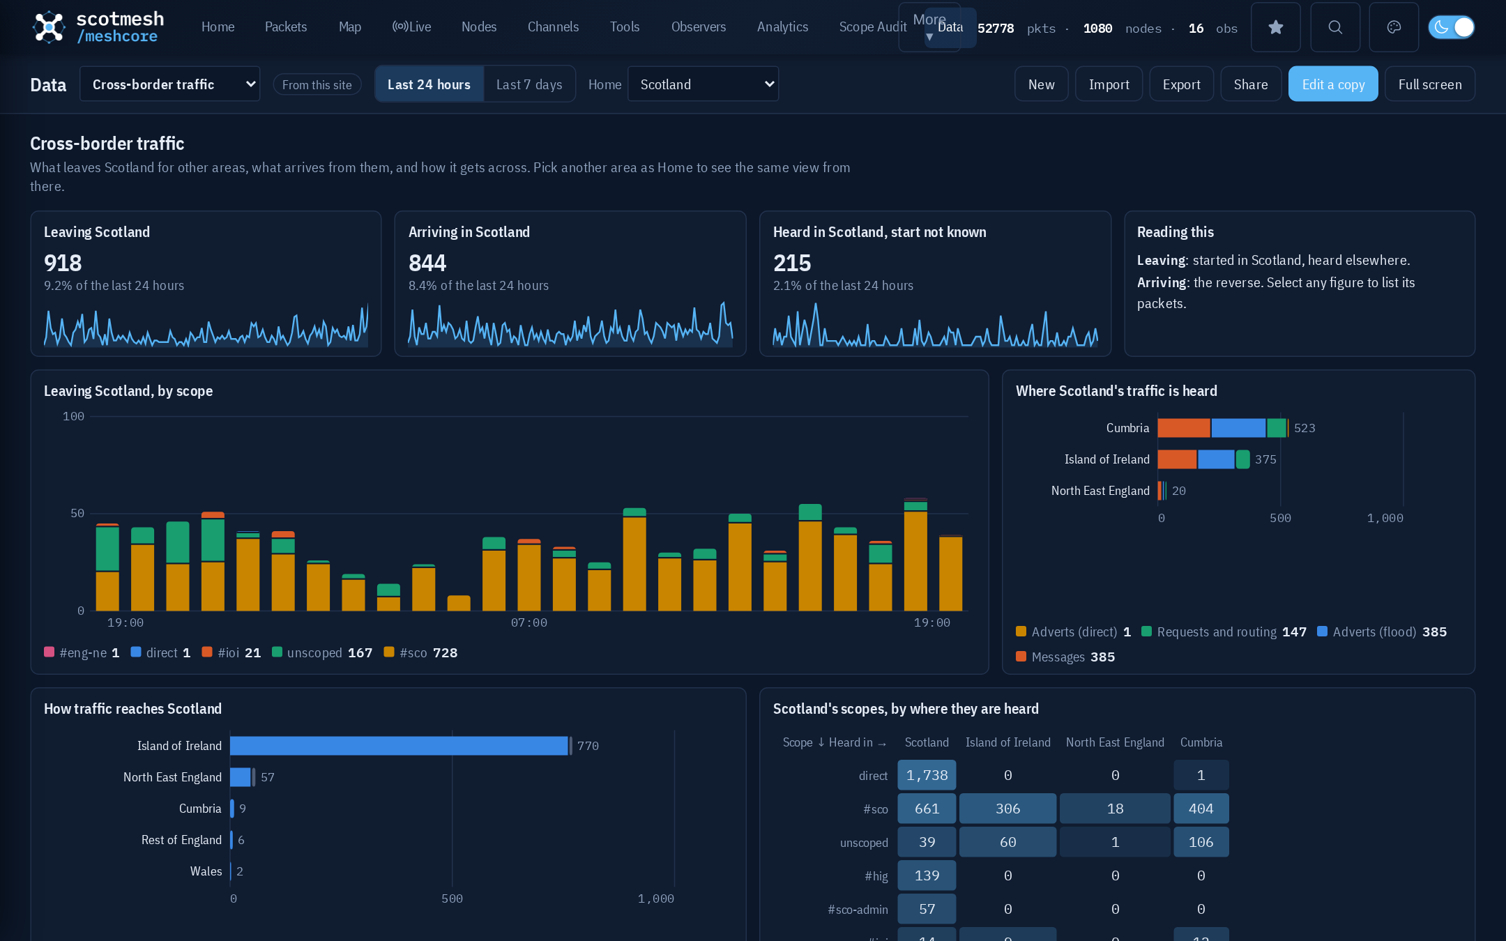Toggle the Messages legend swatch
The width and height of the screenshot is (1506, 941).
1021,657
